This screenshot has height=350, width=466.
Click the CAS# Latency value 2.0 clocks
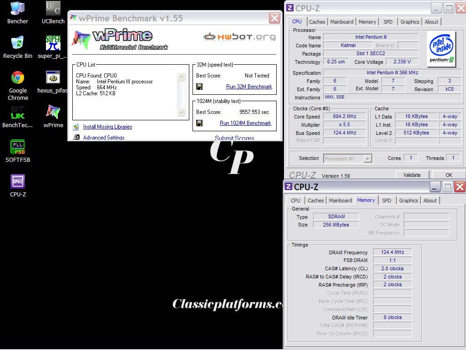tap(392, 268)
